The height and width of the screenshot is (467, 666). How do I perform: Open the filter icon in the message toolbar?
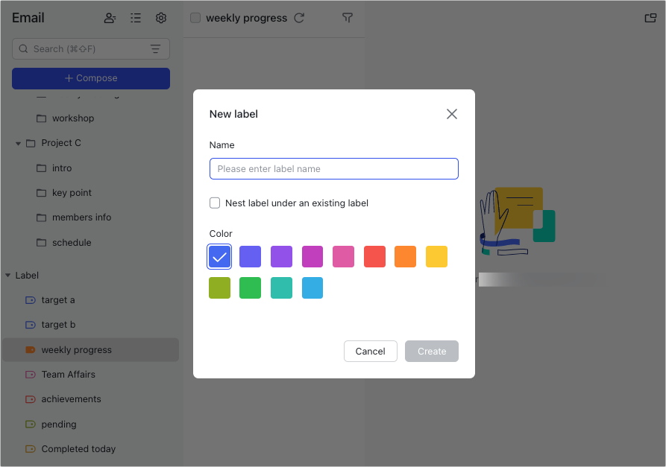point(348,18)
